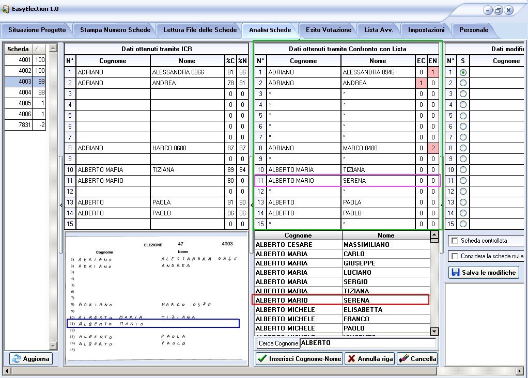Click Confronto cell ALESSANDRA 0946
The width and height of the screenshot is (528, 378).
coord(378,72)
